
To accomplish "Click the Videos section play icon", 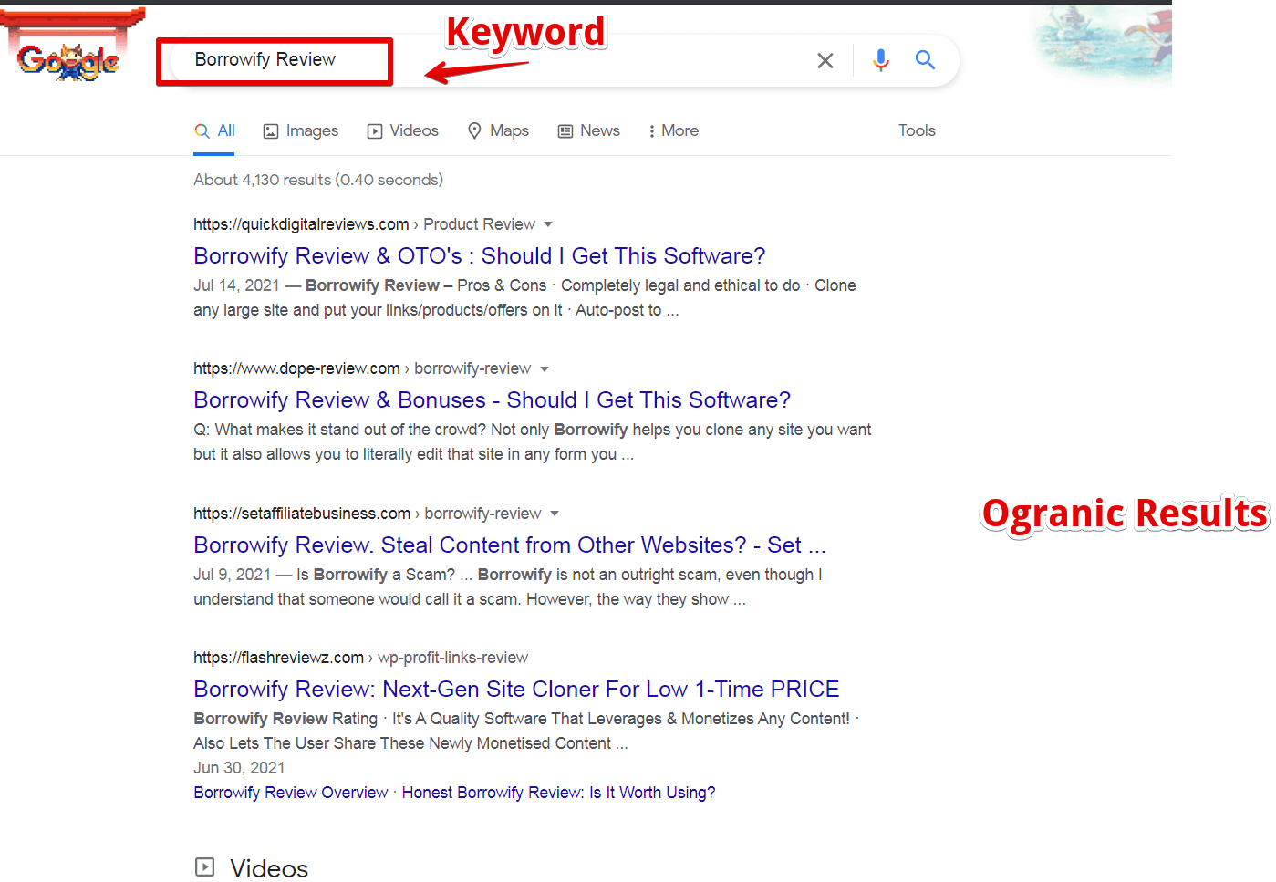I will click(205, 866).
